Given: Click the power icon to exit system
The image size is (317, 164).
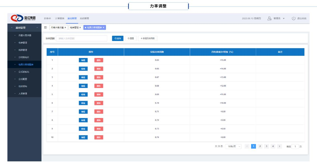Looking at the screenshot, I should 293,18.
